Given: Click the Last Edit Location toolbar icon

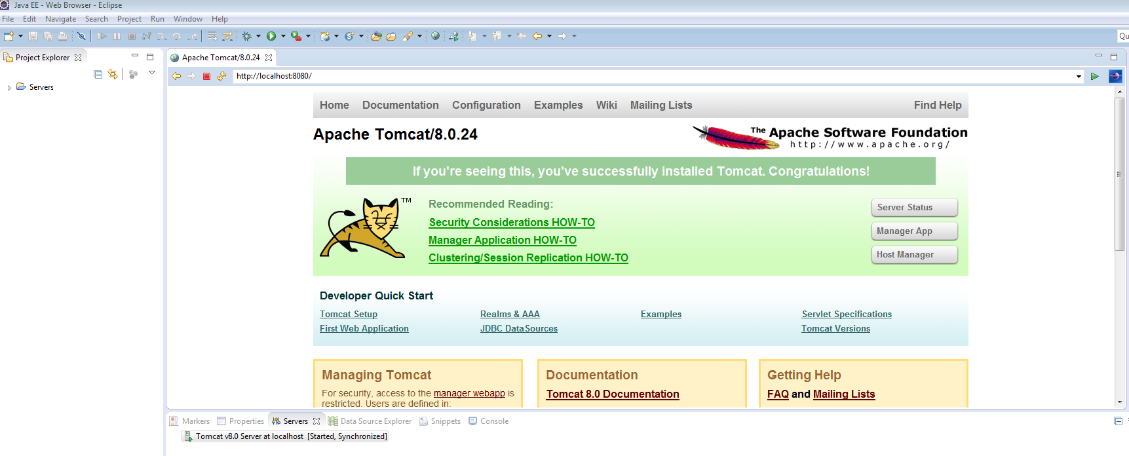Looking at the screenshot, I should click(522, 36).
